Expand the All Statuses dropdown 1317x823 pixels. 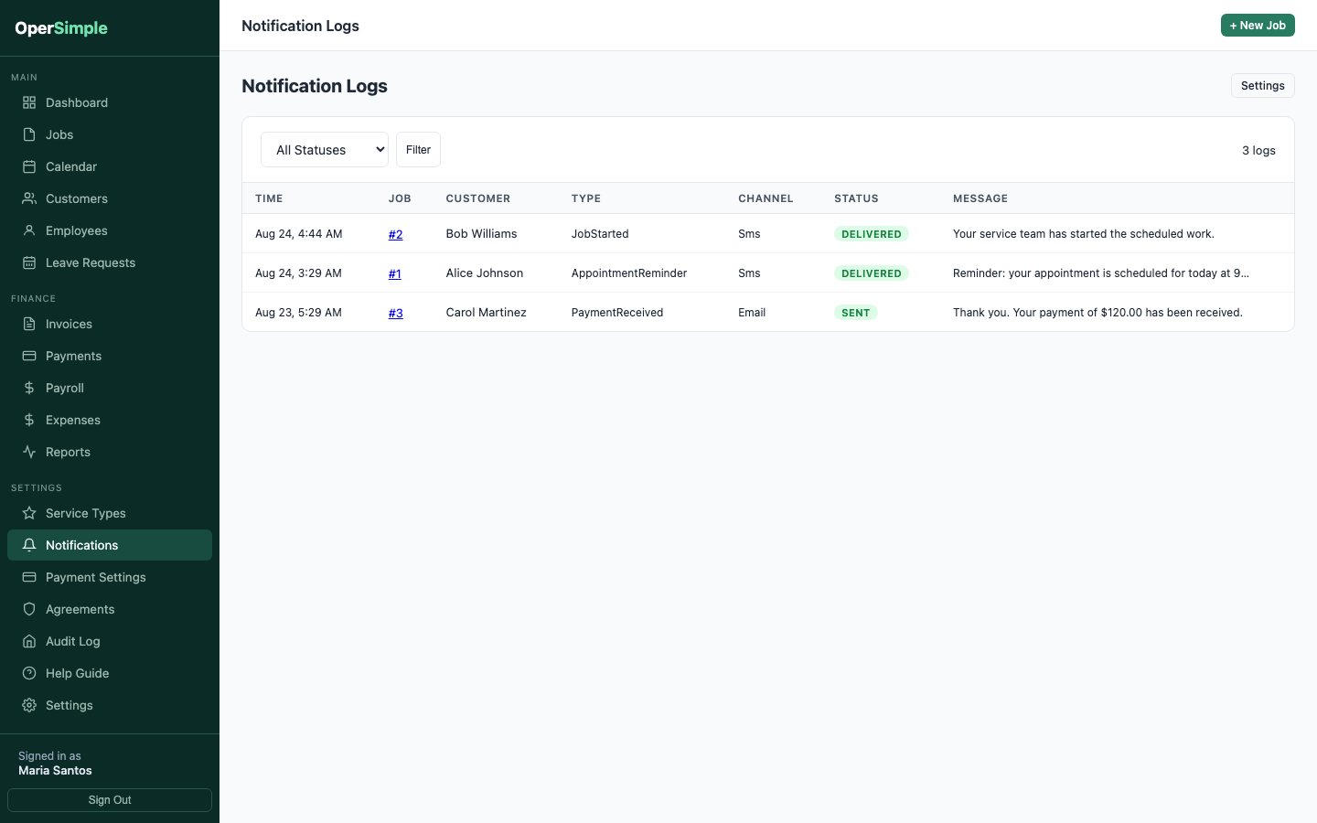coord(325,150)
